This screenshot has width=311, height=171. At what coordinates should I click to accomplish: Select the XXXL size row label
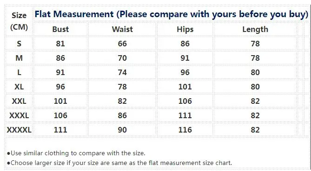click(19, 115)
